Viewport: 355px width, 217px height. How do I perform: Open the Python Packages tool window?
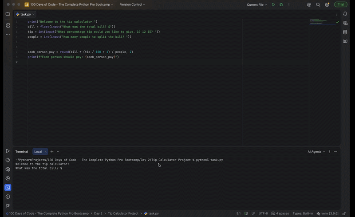[x=8, y=169]
